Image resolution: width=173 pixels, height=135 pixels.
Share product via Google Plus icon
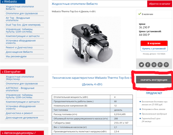click(x=160, y=65)
